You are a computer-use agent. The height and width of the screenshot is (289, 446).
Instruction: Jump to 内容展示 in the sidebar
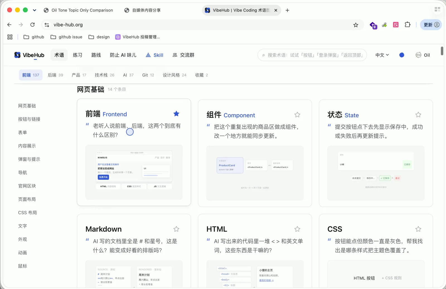(27, 146)
